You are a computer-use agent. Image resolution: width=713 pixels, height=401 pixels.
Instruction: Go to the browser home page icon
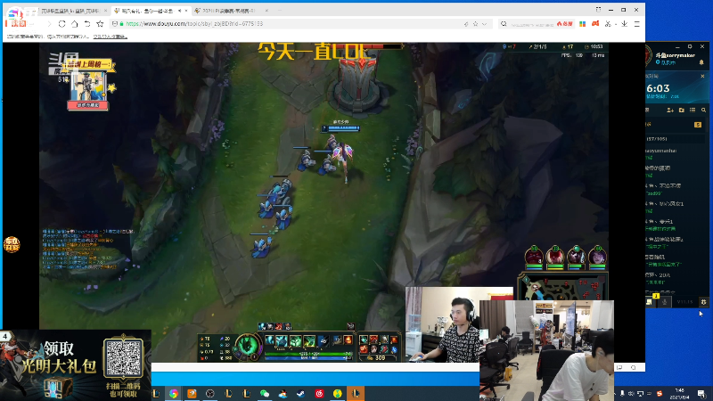75,24
